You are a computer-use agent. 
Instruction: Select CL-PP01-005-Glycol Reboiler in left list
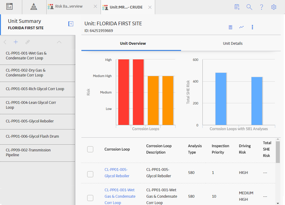click(x=37, y=121)
